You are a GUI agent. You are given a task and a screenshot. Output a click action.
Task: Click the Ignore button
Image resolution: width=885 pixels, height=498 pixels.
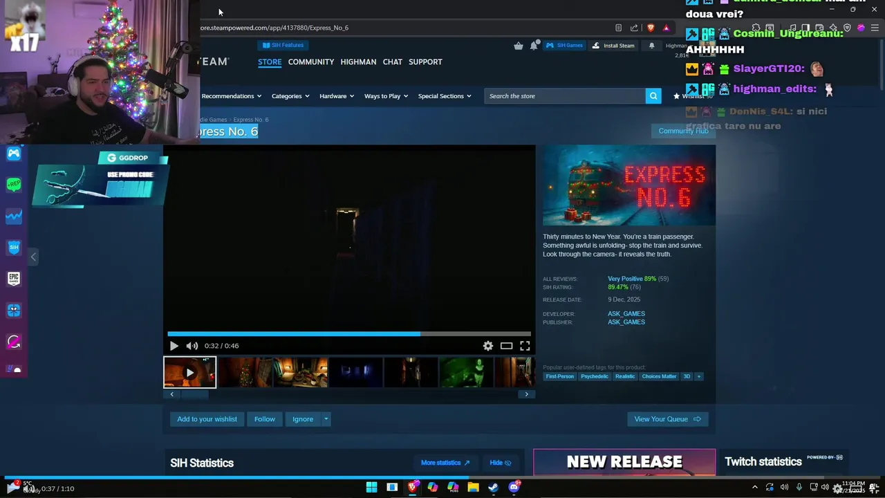(x=303, y=419)
